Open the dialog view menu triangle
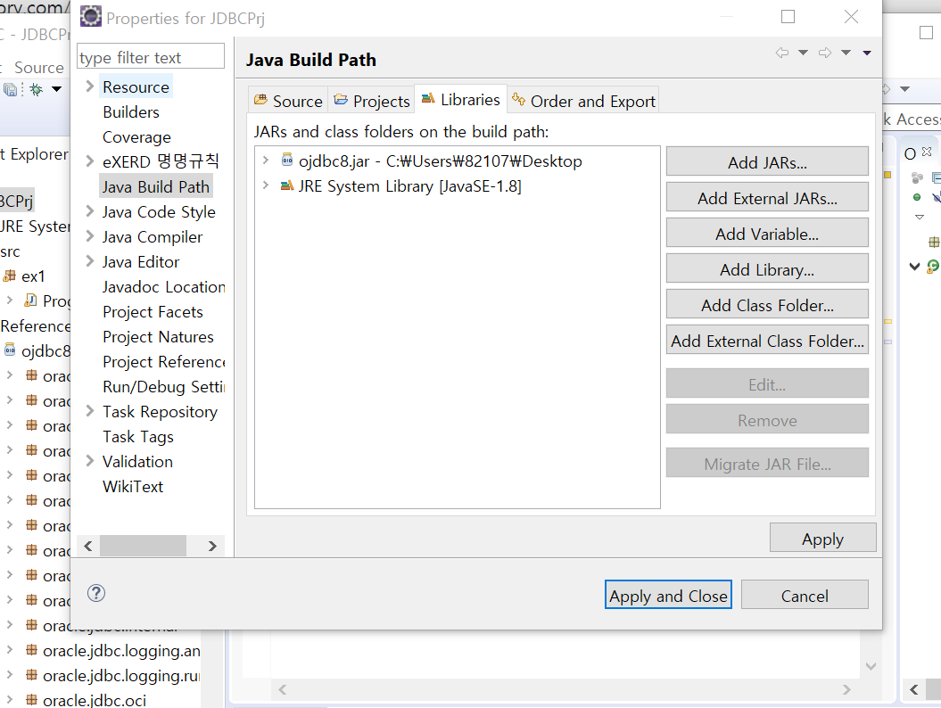 point(867,53)
